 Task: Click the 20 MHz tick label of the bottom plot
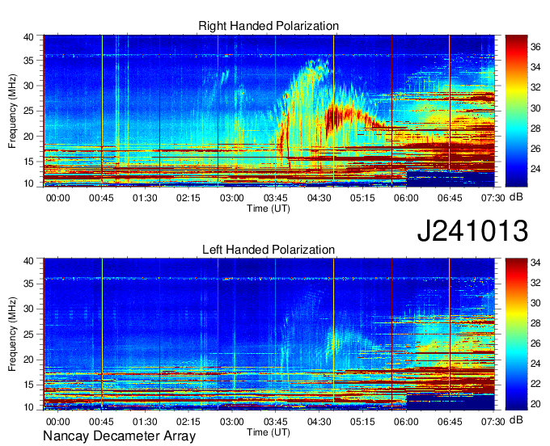tap(28, 360)
